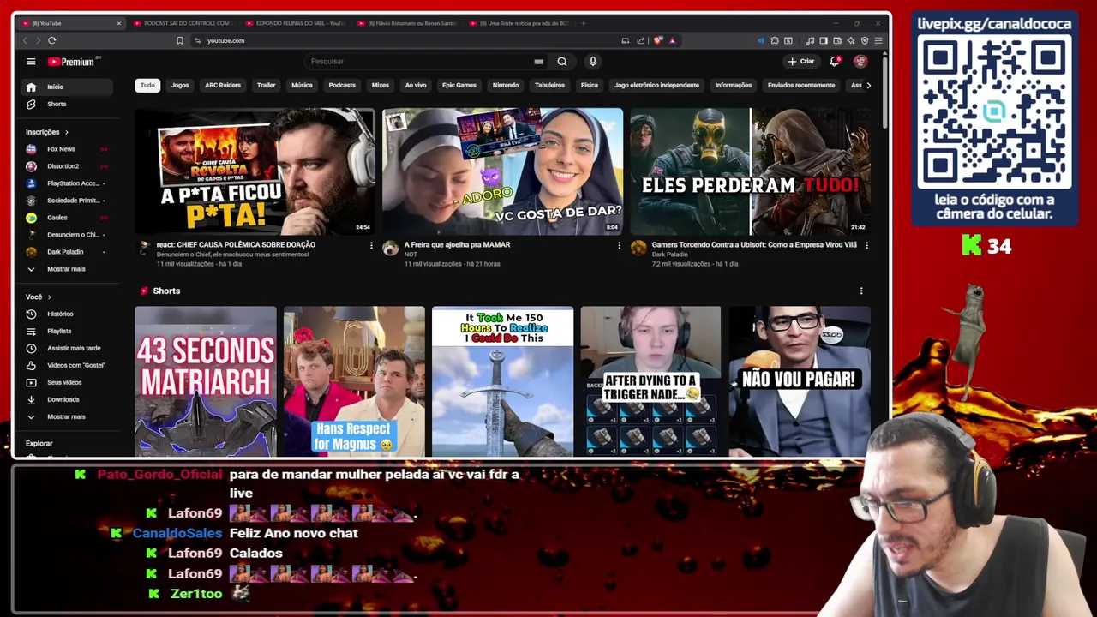Expand Mostrar mais under Você
1097x617 pixels.
[67, 416]
